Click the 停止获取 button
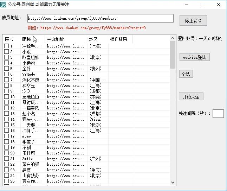Screen dimensions: 227x191 pyautogui.click(x=193, y=21)
